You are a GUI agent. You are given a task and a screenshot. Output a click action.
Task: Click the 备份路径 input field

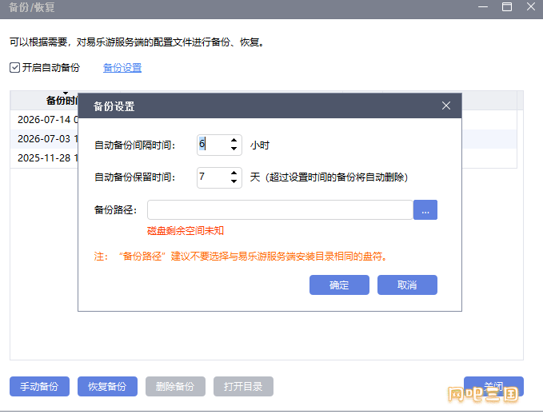280,209
